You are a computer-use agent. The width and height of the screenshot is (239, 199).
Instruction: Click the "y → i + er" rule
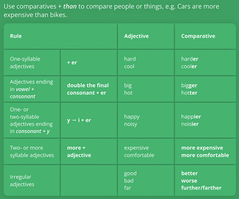click(79, 120)
